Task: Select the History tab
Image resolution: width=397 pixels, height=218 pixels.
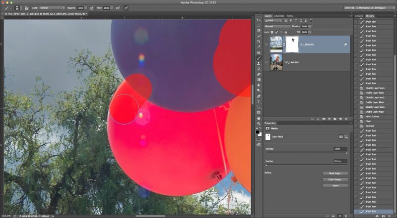Action: (370, 16)
